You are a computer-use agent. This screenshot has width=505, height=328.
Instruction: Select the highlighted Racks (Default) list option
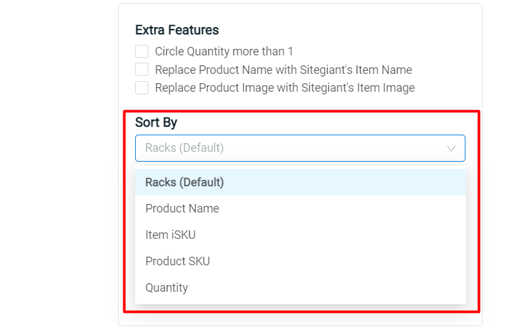(x=301, y=182)
